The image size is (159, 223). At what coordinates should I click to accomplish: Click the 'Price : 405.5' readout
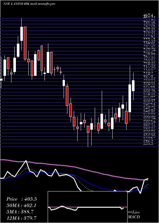[x=22, y=199]
